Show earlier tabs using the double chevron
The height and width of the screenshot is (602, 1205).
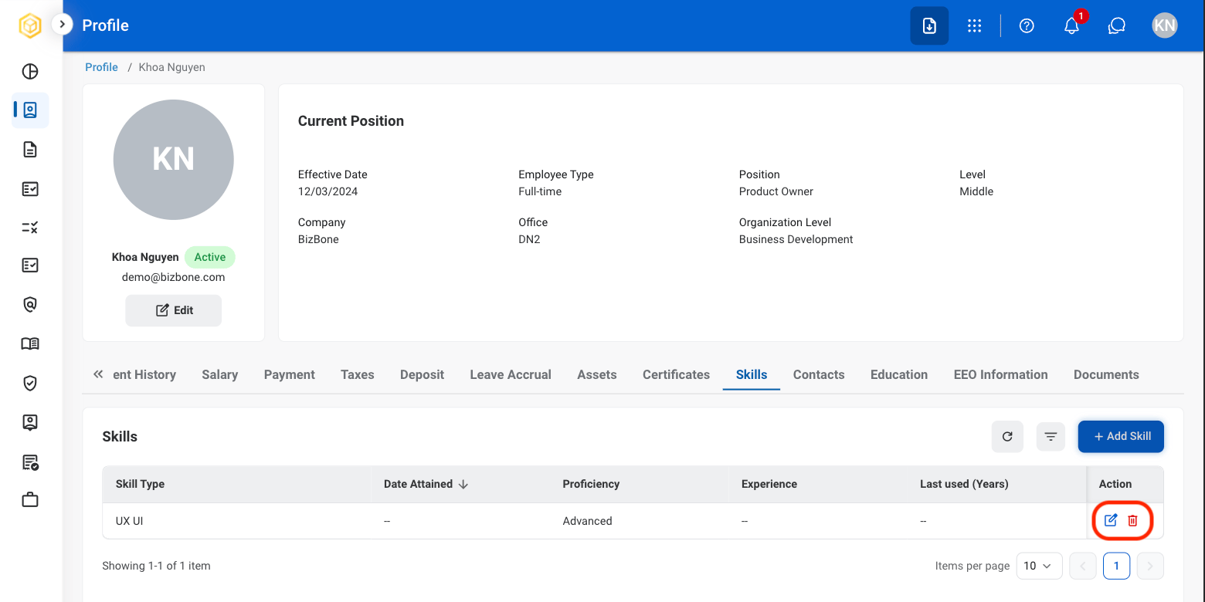point(98,374)
